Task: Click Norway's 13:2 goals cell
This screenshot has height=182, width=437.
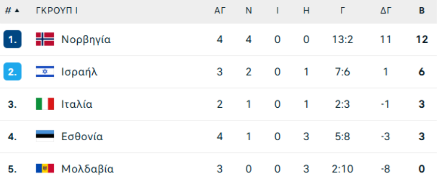Action: 342,40
